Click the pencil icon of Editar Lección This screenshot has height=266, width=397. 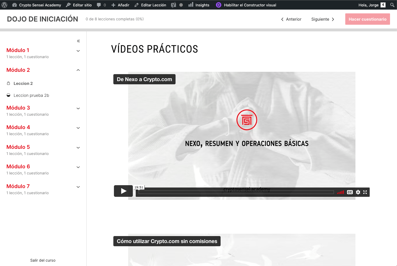pos(136,5)
